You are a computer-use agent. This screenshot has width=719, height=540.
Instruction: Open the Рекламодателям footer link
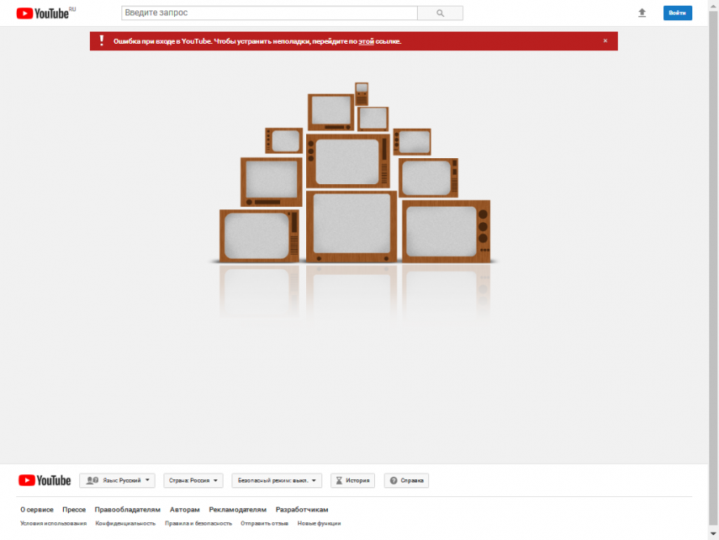click(237, 510)
